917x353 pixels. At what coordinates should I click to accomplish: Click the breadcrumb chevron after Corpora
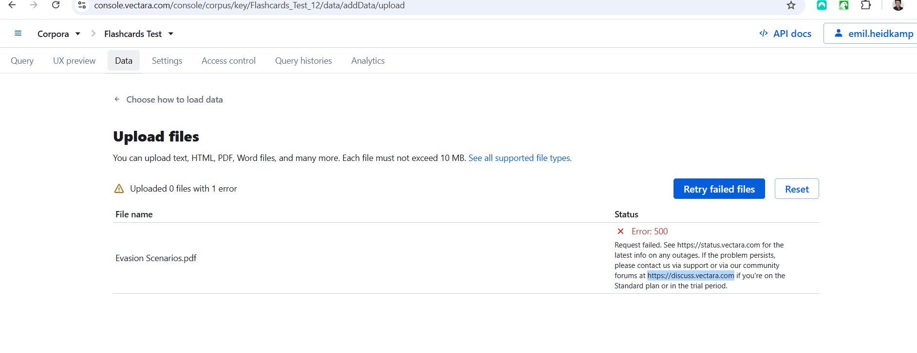pyautogui.click(x=93, y=34)
